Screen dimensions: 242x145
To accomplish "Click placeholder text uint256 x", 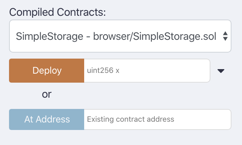I will pyautogui.click(x=103, y=71).
